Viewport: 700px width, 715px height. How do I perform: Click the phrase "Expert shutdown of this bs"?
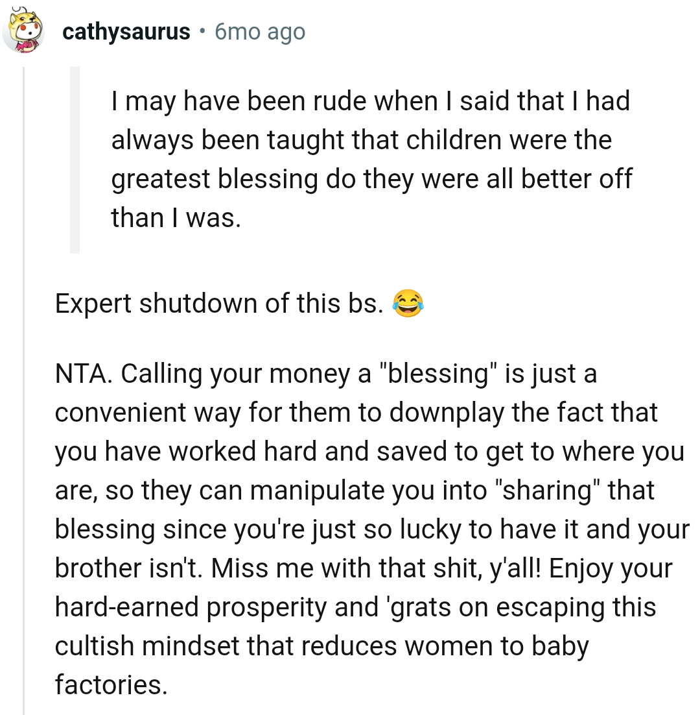point(214,303)
